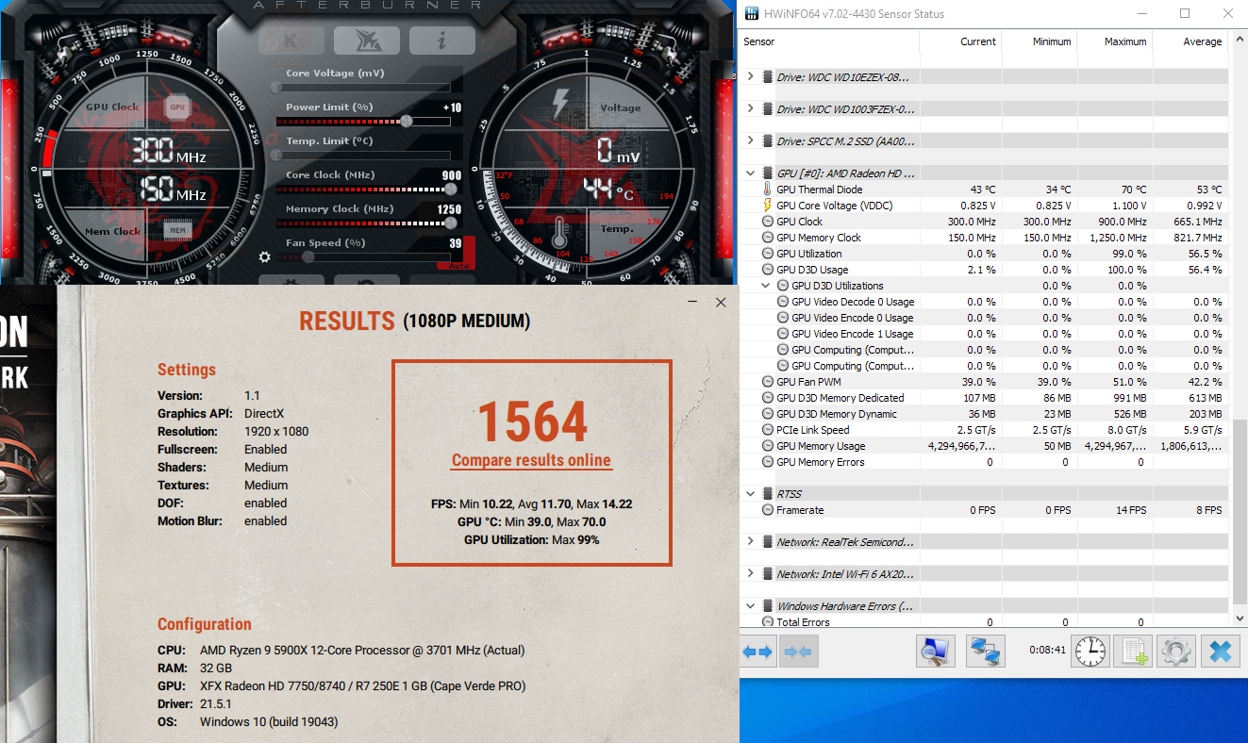Click the chip icon of the GPU [#0] group
The image size is (1248, 743).
tap(767, 173)
